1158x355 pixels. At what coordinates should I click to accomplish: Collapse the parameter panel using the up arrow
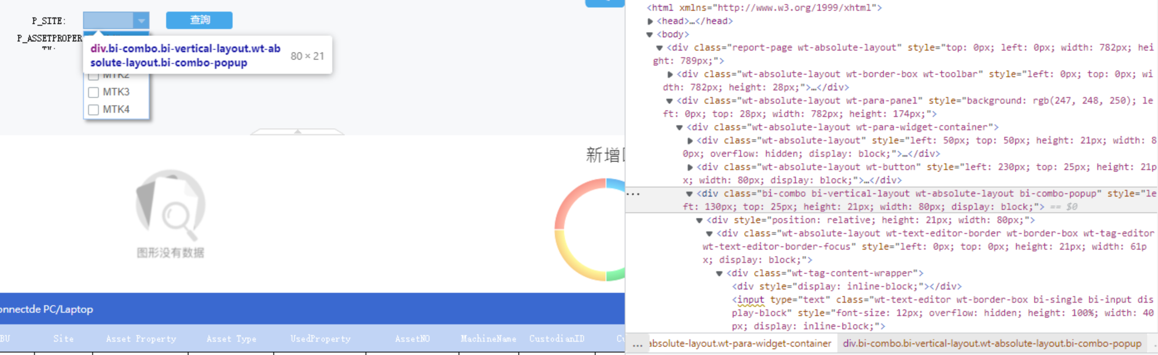[x=297, y=131]
